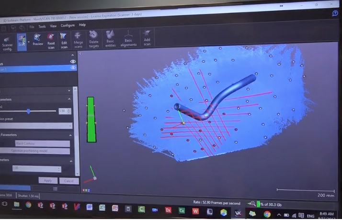Move the shutter time slider handle
This screenshot has width=342, height=220.
click(x=28, y=111)
